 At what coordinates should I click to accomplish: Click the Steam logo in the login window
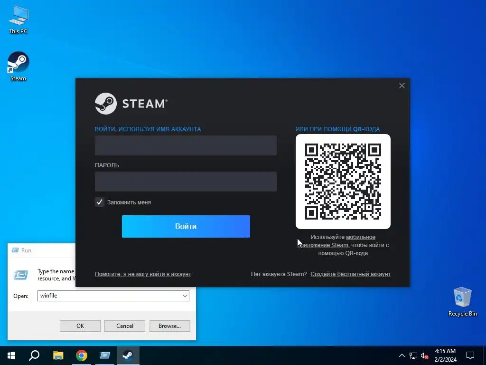[131, 104]
